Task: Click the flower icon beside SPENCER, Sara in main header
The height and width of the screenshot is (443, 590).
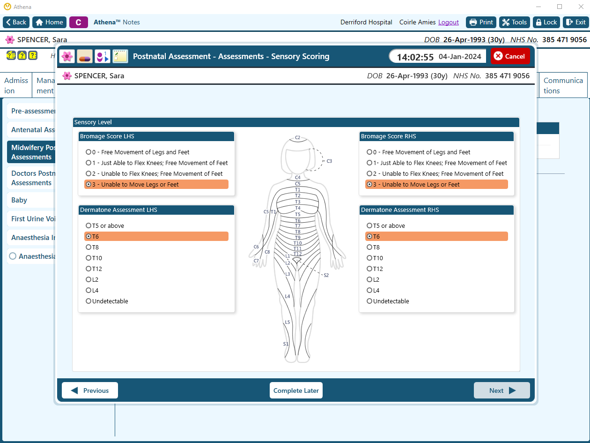Action: tap(10, 40)
